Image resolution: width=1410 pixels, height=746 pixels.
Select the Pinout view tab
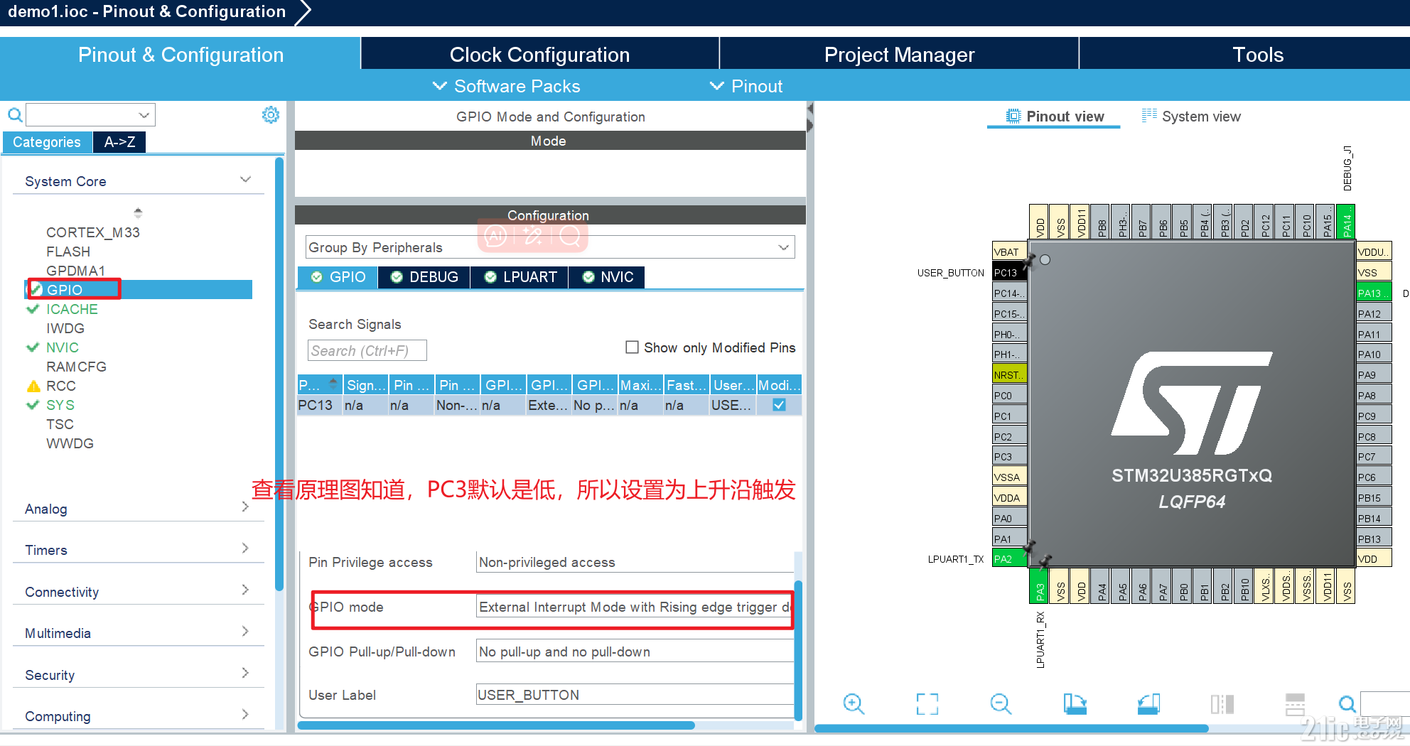[x=1055, y=117]
